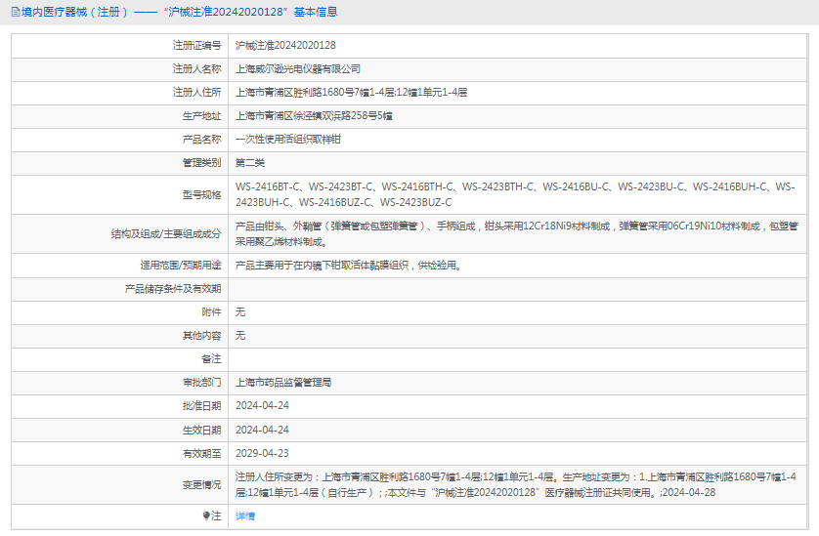The image size is (819, 536).
Task: Click the 生产地址 label
Action: click(201, 116)
